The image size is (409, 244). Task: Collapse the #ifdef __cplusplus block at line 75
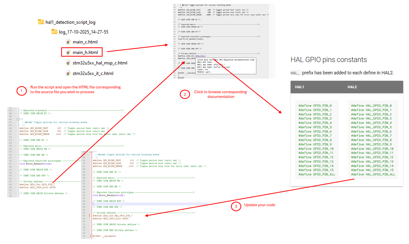[x=91, y=236]
